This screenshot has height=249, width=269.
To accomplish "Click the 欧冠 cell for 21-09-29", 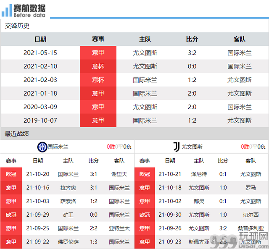I will click(11, 215).
